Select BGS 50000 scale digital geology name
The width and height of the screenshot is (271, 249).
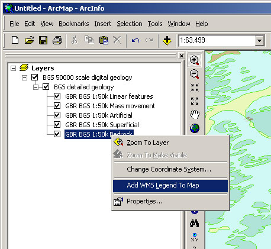[88, 77]
